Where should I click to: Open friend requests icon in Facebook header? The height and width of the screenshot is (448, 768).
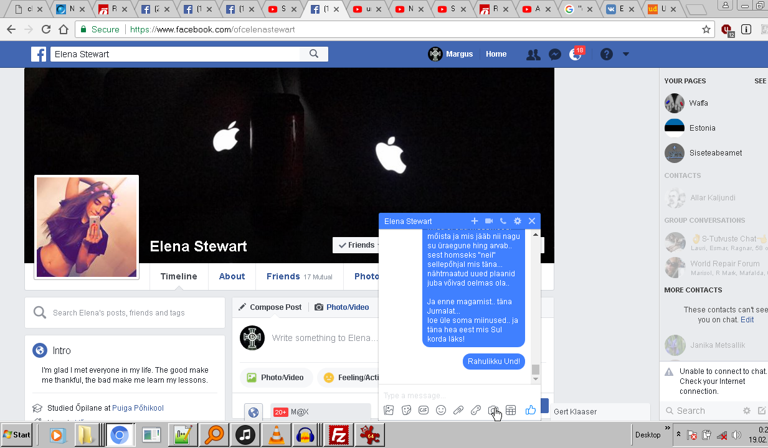tap(533, 55)
